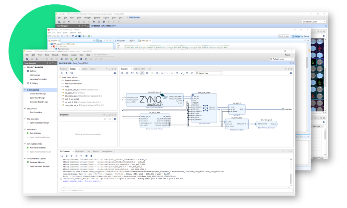Click validate design checkbox icon in Diagram toolbar
Image resolution: width=347 pixels, height=208 pixels.
click(177, 73)
